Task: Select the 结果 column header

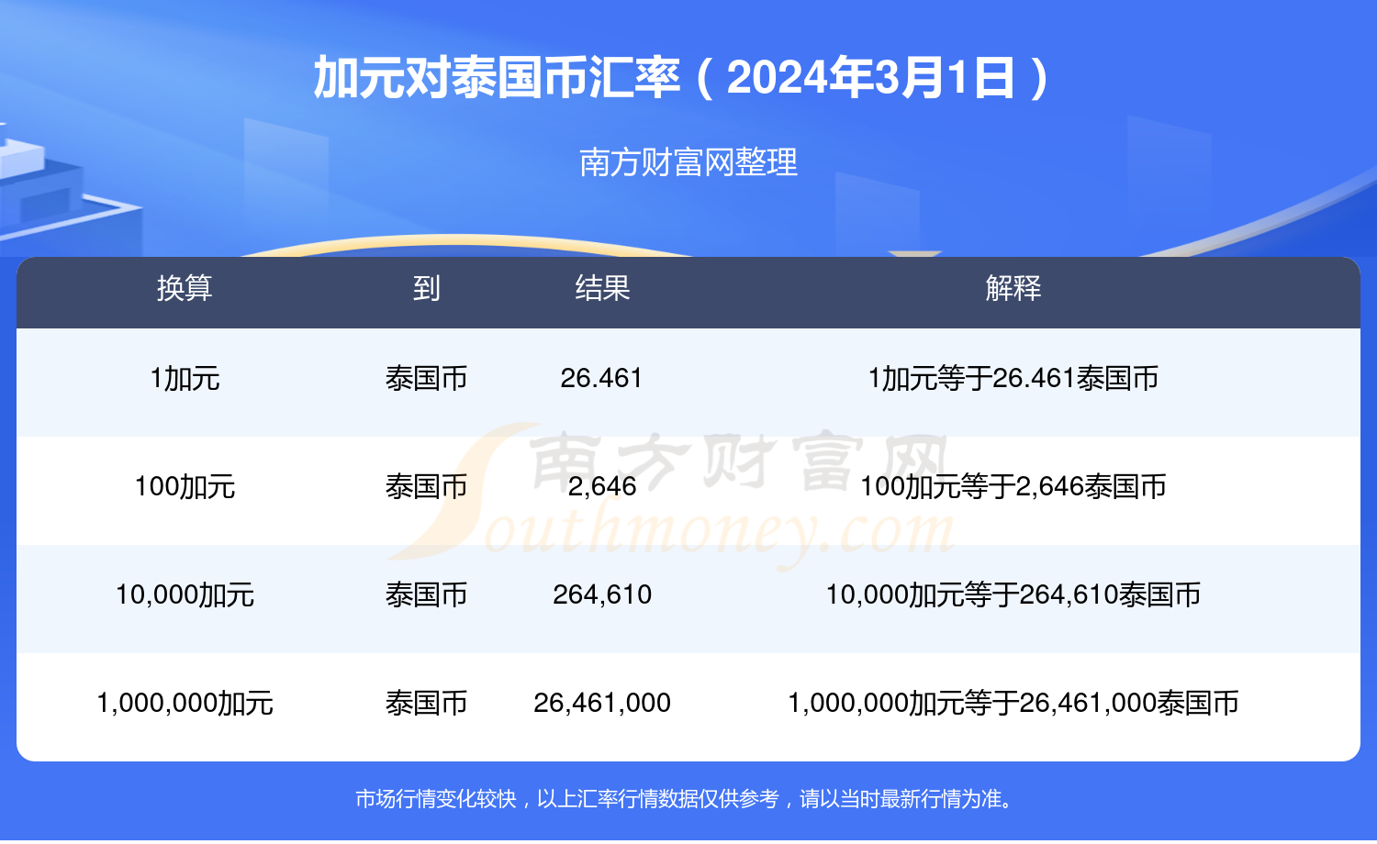Action: (x=602, y=288)
